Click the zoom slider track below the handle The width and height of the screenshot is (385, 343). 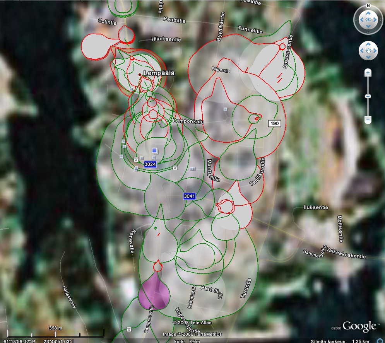tap(368, 108)
